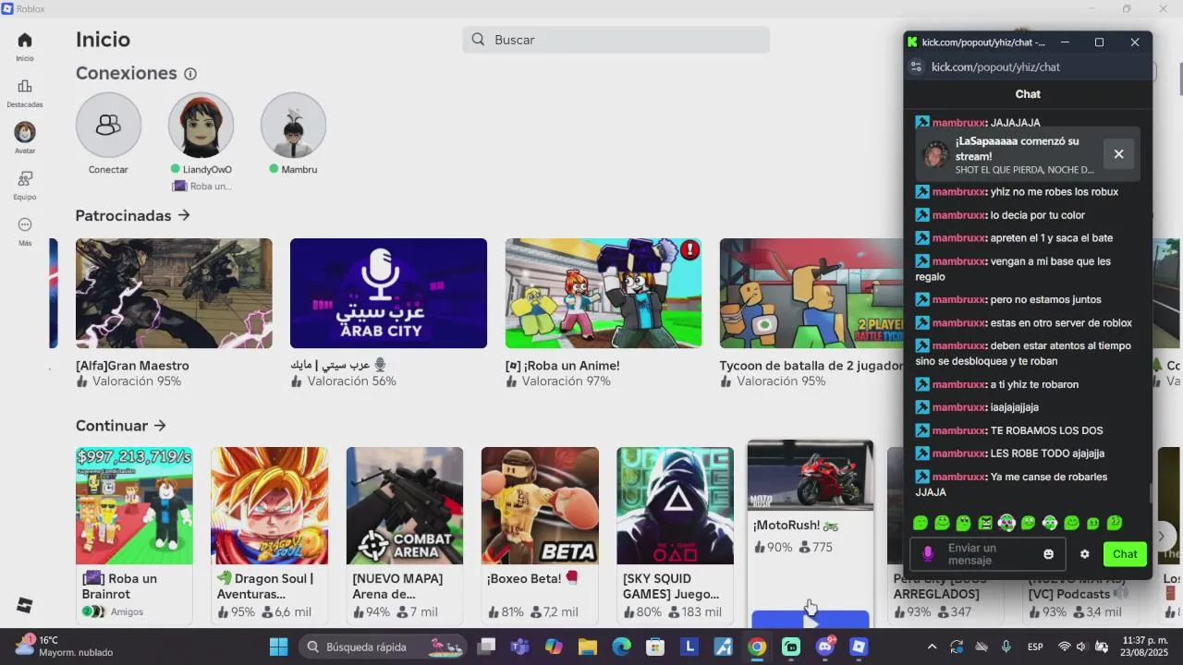Expand the Patrocinadas section arrow

click(184, 215)
